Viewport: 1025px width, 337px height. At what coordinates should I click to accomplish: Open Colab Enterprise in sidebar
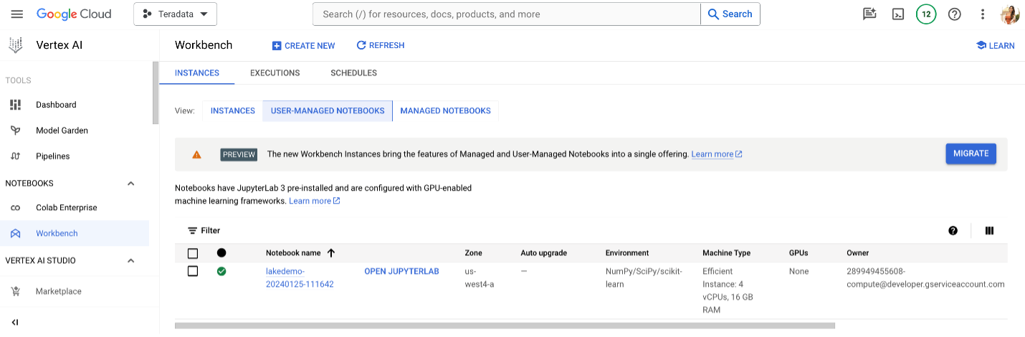tap(67, 208)
